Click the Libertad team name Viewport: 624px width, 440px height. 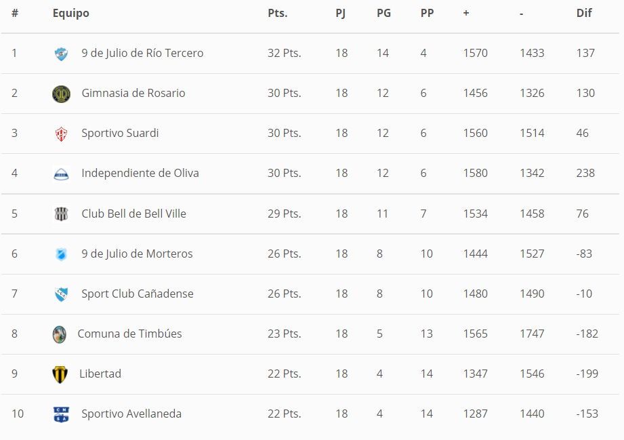pos(100,374)
